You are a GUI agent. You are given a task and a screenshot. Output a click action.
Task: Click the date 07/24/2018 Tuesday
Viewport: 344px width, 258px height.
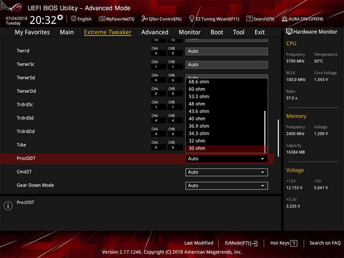[x=16, y=21]
